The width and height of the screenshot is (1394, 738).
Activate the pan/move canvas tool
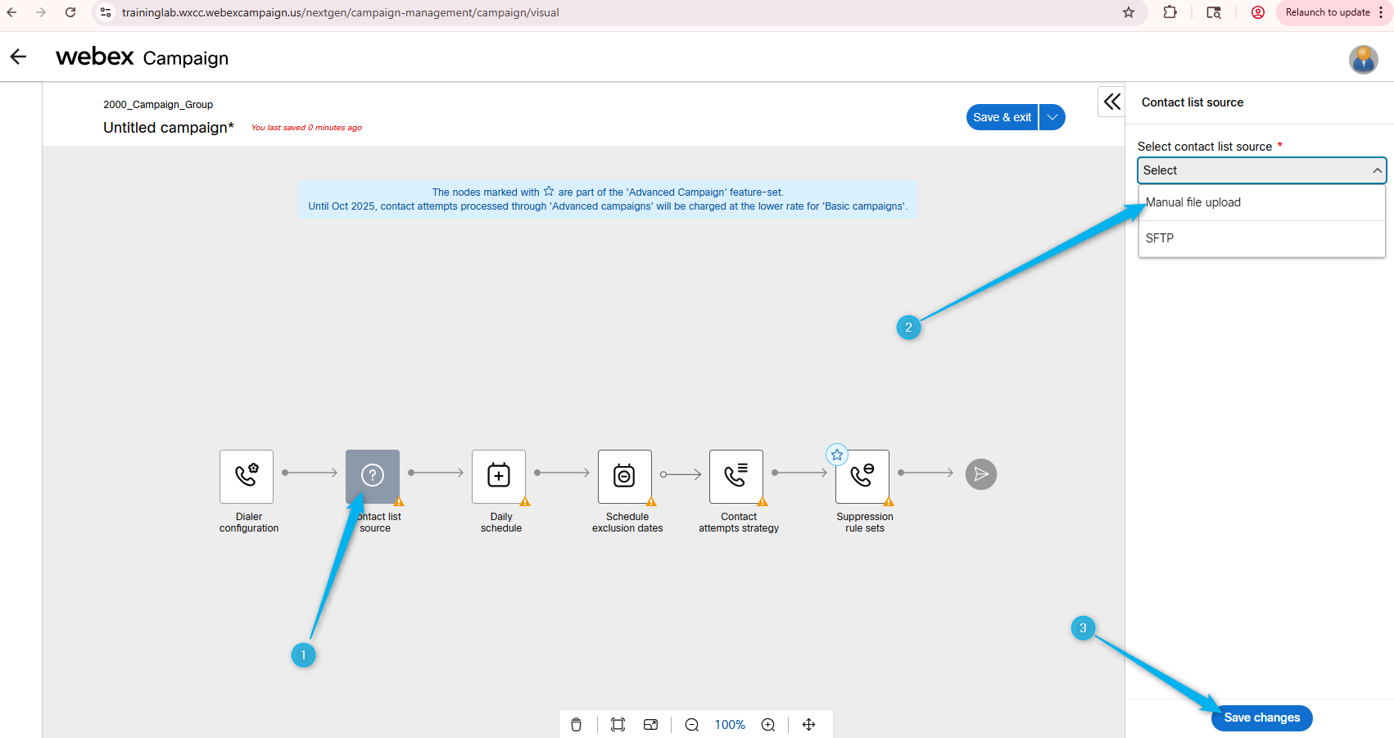809,725
